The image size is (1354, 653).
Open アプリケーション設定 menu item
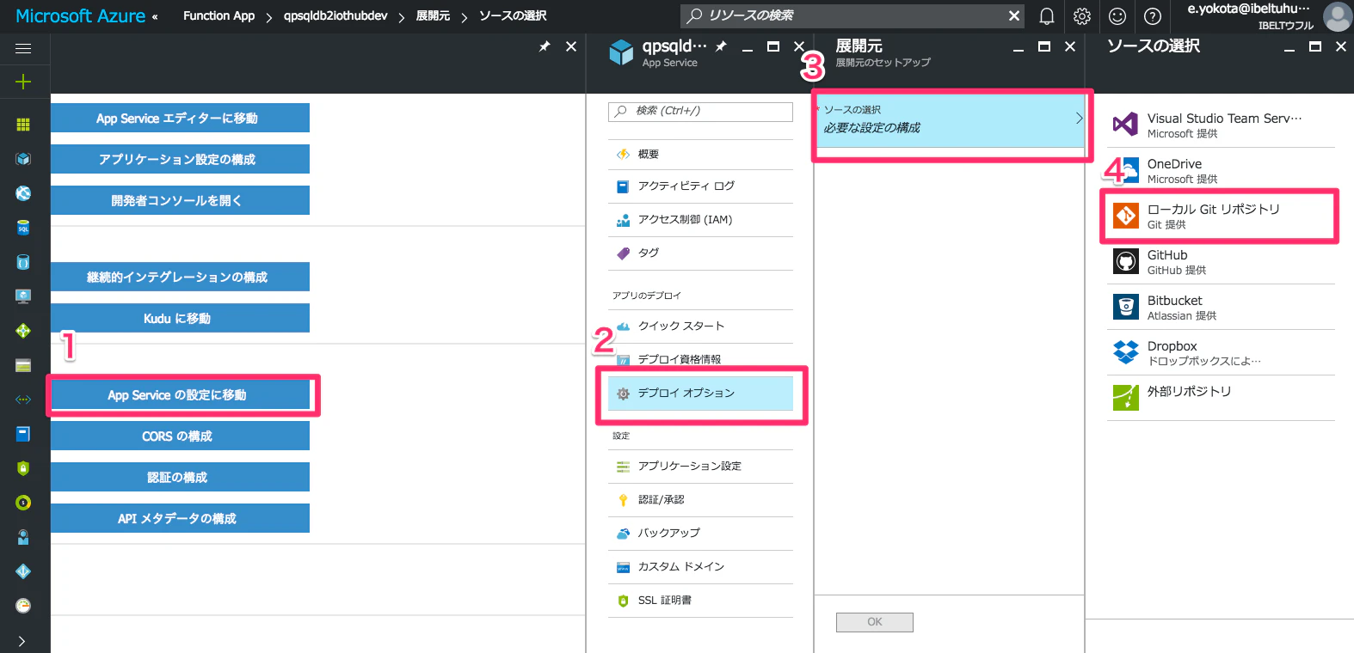tap(700, 467)
